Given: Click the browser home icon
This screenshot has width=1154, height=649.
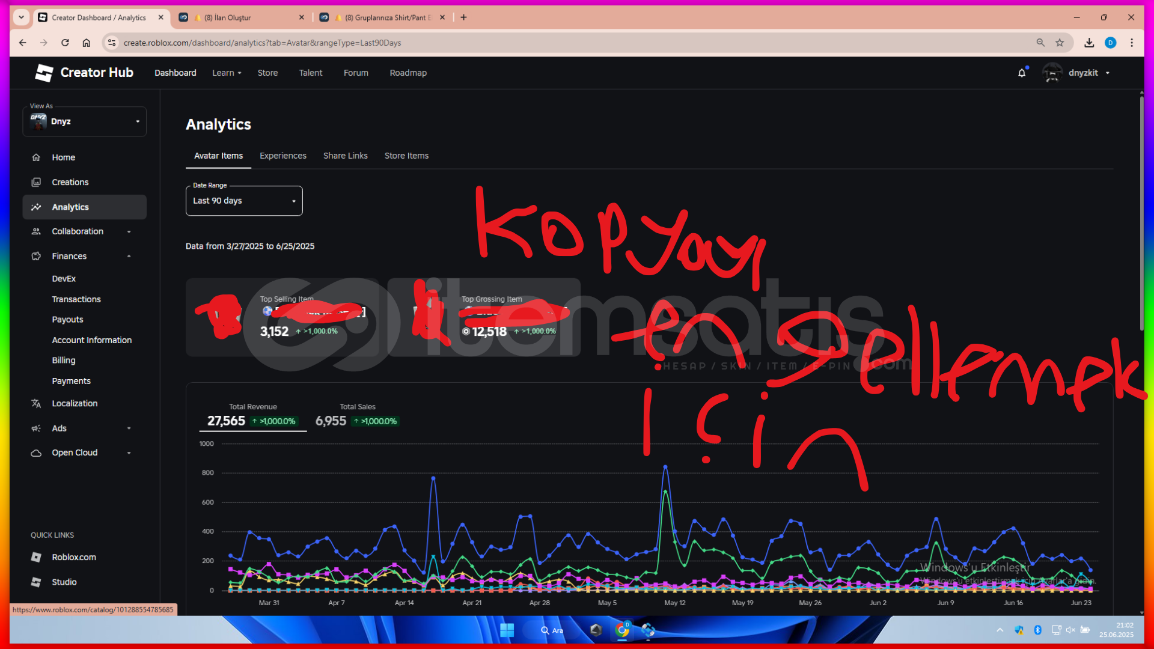Looking at the screenshot, I should click(87, 43).
